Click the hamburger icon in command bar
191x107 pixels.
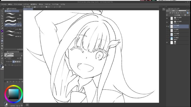click(x=24, y=7)
